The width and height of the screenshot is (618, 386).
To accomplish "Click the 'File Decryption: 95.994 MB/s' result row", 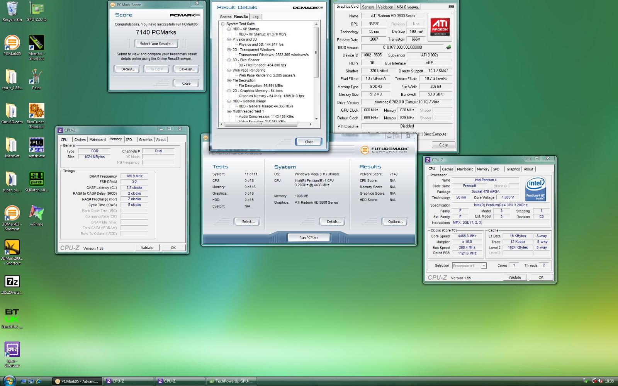I will point(261,86).
